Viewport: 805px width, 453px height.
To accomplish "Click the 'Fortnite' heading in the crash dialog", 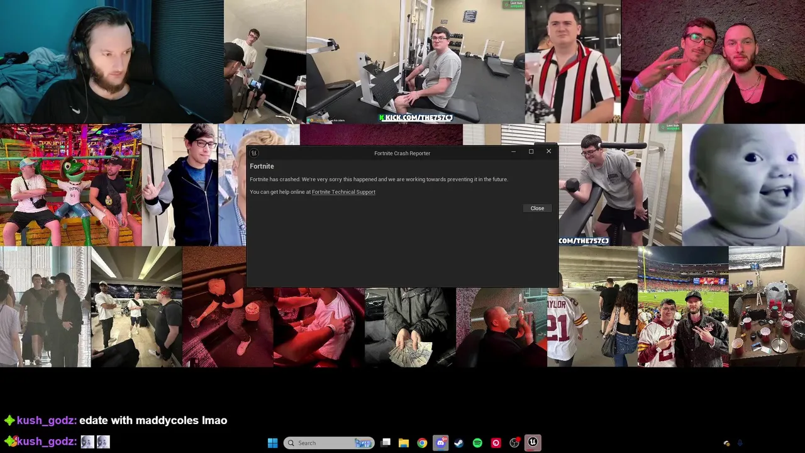I will (262, 166).
